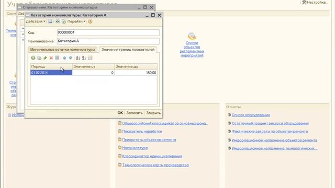Click the Значение до column header
Image resolution: width=335 pixels, height=188 pixels.
136,66
